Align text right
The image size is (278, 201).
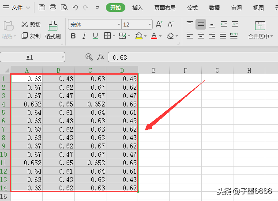coord(212,36)
